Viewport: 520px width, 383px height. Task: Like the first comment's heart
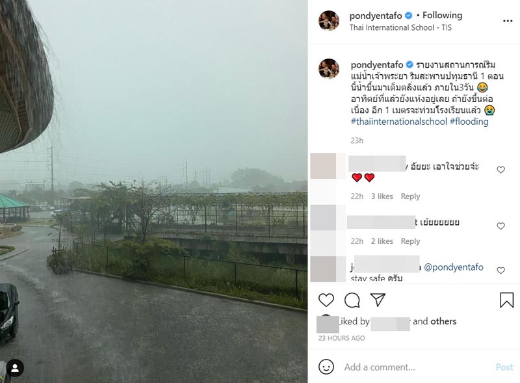click(x=500, y=170)
